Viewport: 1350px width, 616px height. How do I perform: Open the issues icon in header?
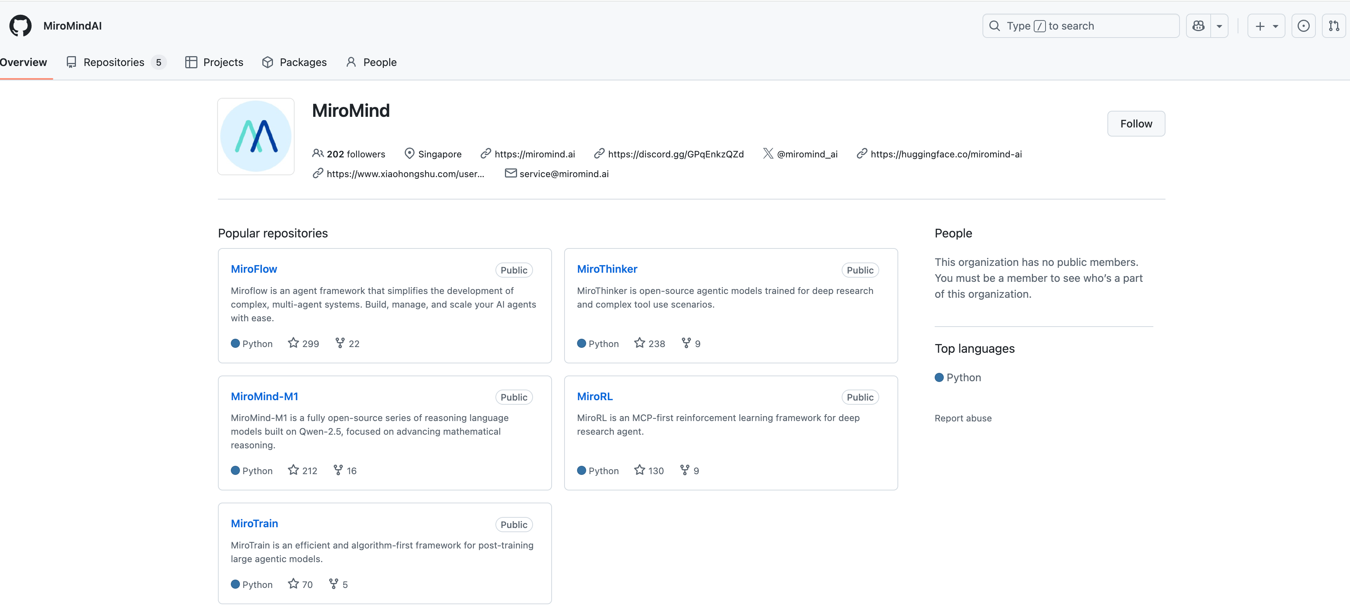[x=1303, y=26]
